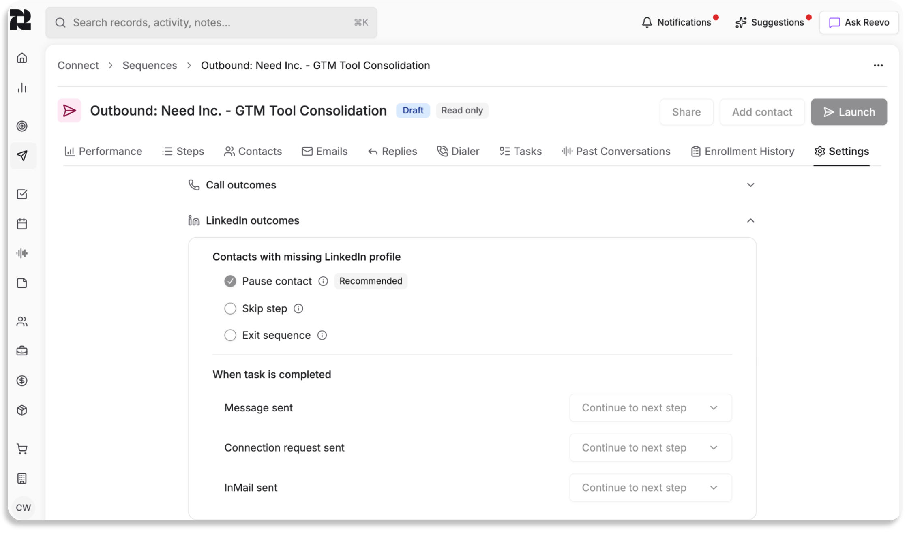Click the shopping cart sidebar icon

[x=22, y=449]
